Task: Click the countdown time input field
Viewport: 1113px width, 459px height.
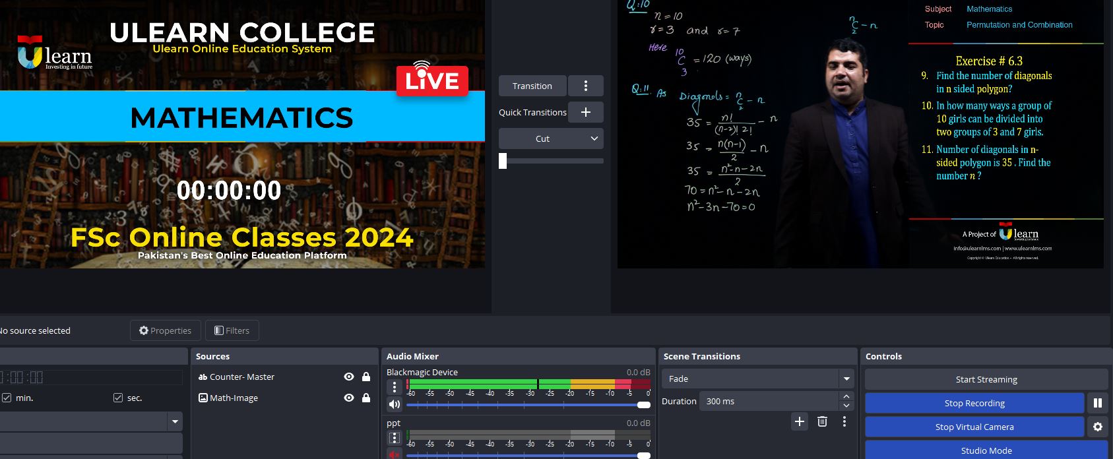Action: click(91, 377)
